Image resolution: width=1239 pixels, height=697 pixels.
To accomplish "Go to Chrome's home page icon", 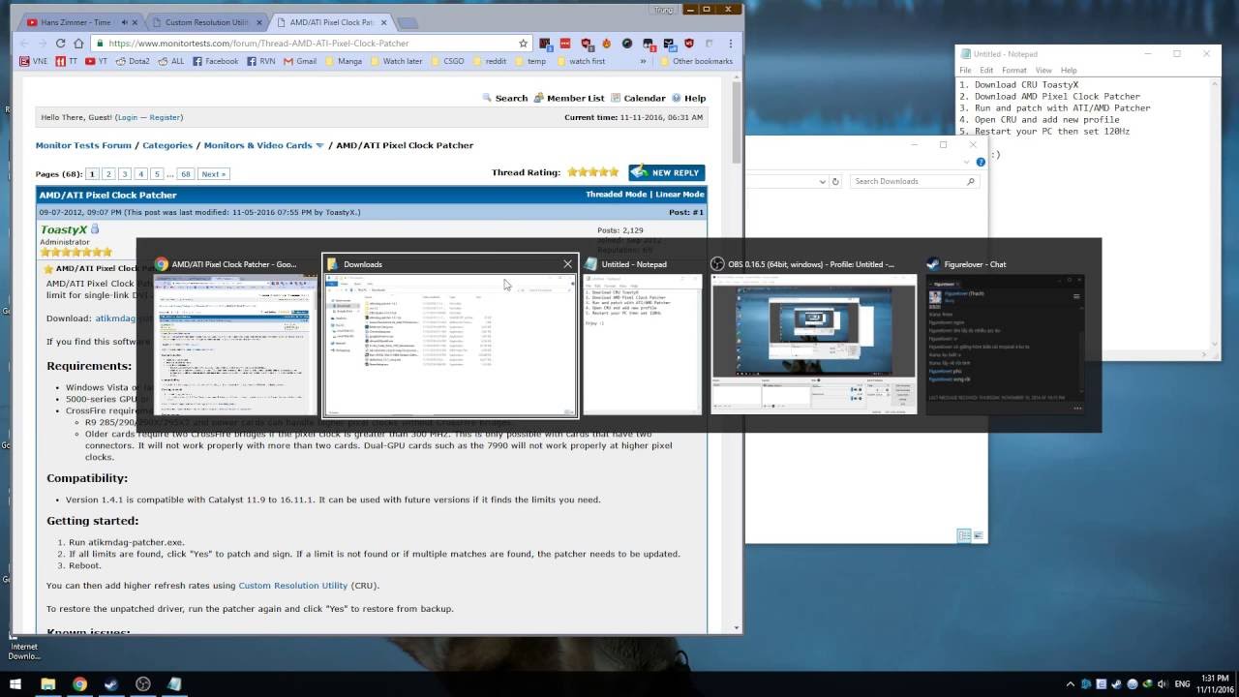I will coord(79,44).
